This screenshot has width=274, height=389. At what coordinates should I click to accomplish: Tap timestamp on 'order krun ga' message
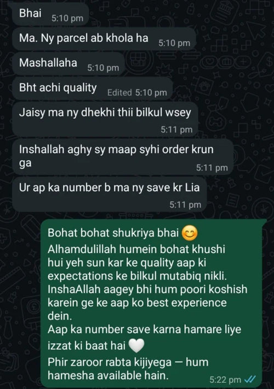click(x=212, y=168)
